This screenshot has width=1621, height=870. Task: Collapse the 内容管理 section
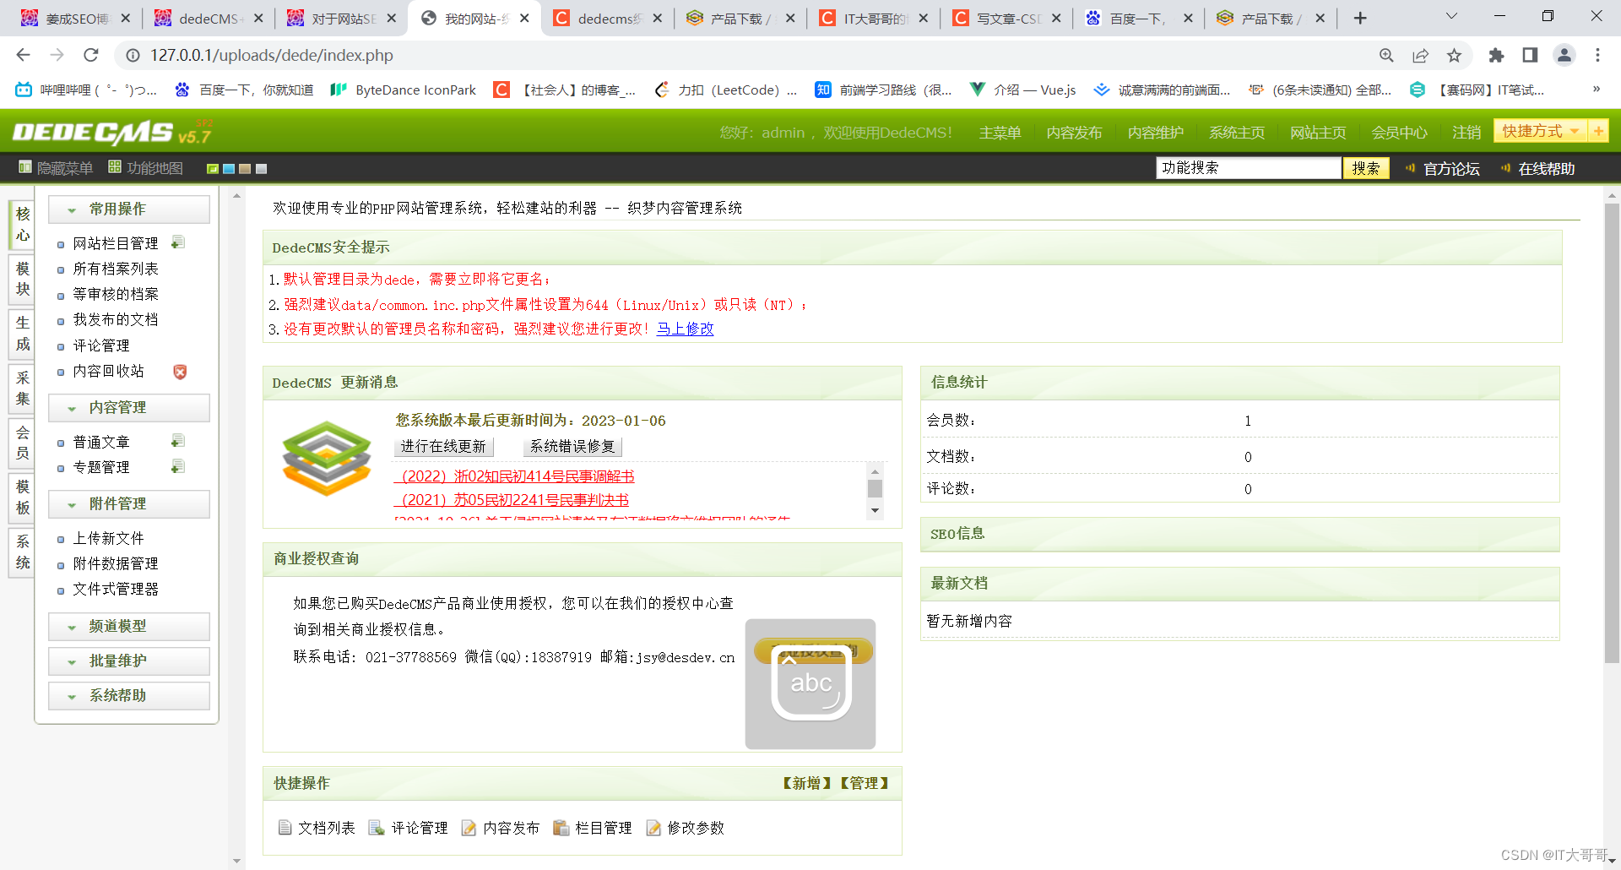tap(129, 407)
